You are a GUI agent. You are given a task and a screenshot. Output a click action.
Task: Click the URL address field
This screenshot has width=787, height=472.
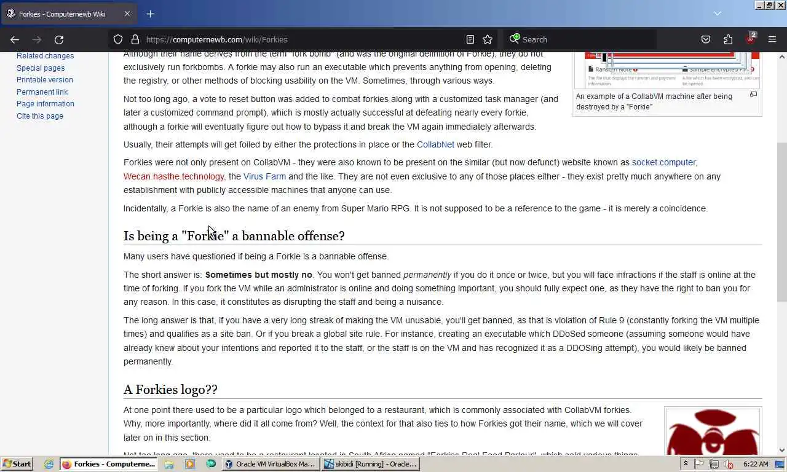click(x=301, y=39)
